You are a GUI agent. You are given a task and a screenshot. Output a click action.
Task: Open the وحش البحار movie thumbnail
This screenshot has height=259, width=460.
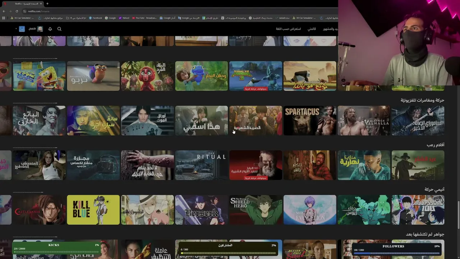[201, 76]
